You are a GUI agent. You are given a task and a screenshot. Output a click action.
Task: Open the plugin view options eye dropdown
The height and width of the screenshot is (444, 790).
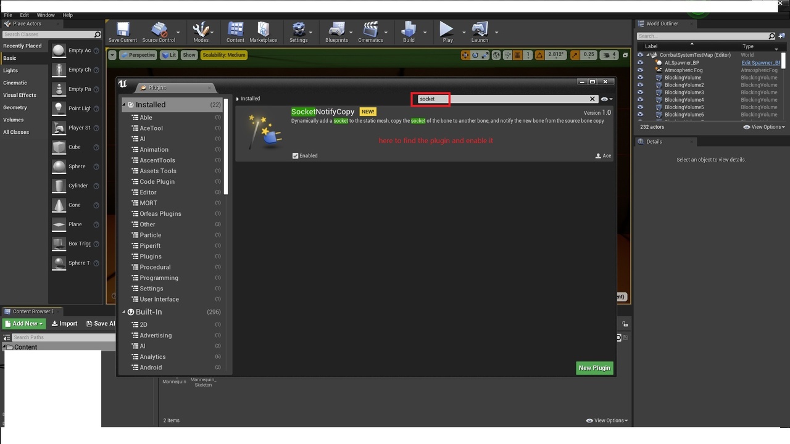607,99
